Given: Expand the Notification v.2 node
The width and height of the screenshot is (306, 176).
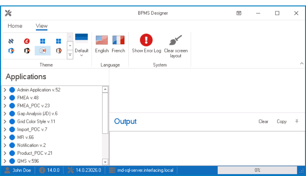Looking at the screenshot, I should (x=5, y=145).
